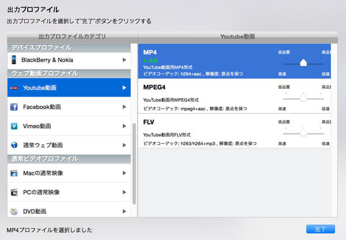Select the FLV profile title

coord(149,122)
